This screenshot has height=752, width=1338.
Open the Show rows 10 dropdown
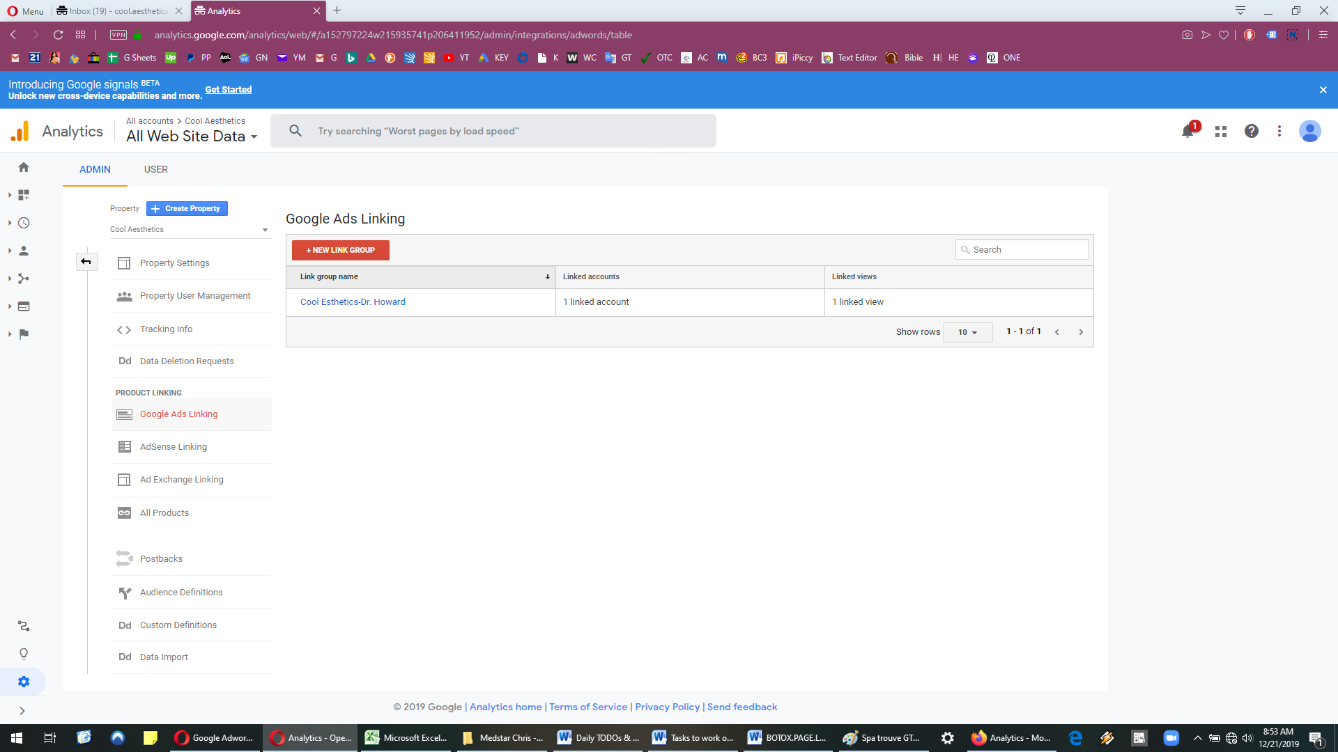pos(967,332)
